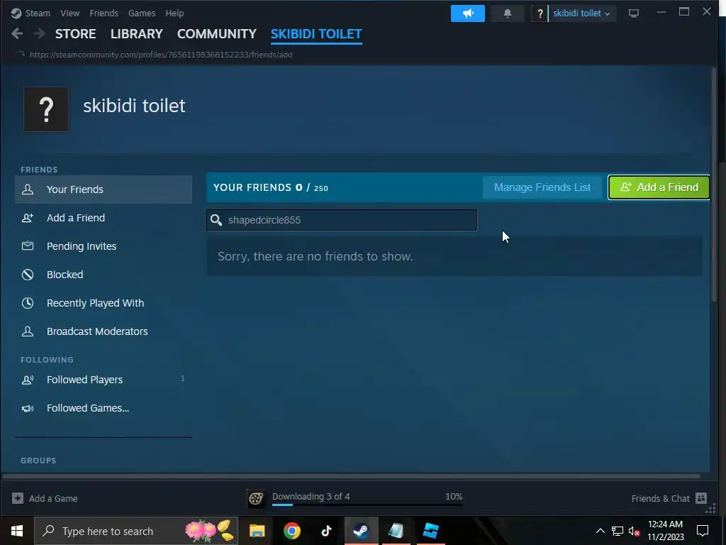Click the page URL address text

point(161,55)
